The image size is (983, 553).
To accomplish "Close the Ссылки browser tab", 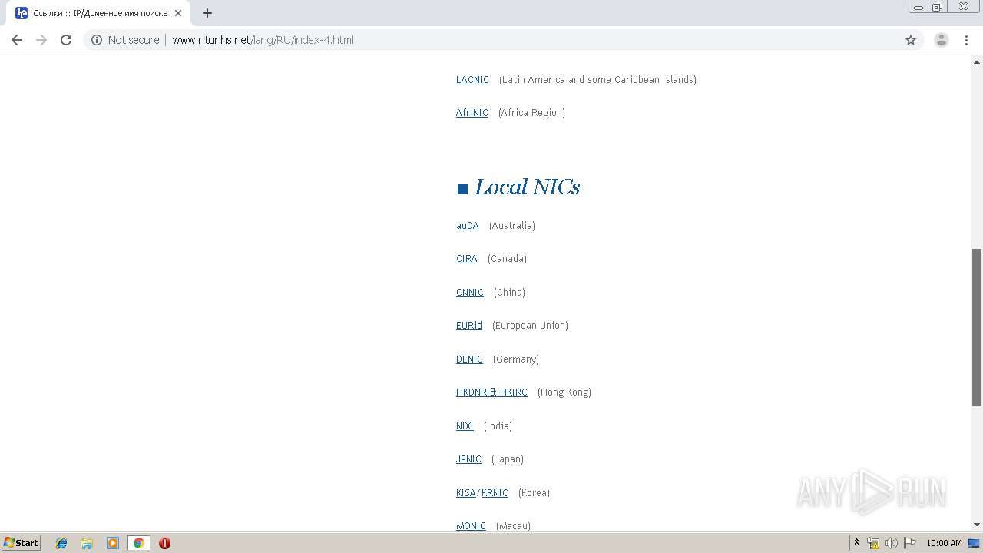I will point(178,13).
